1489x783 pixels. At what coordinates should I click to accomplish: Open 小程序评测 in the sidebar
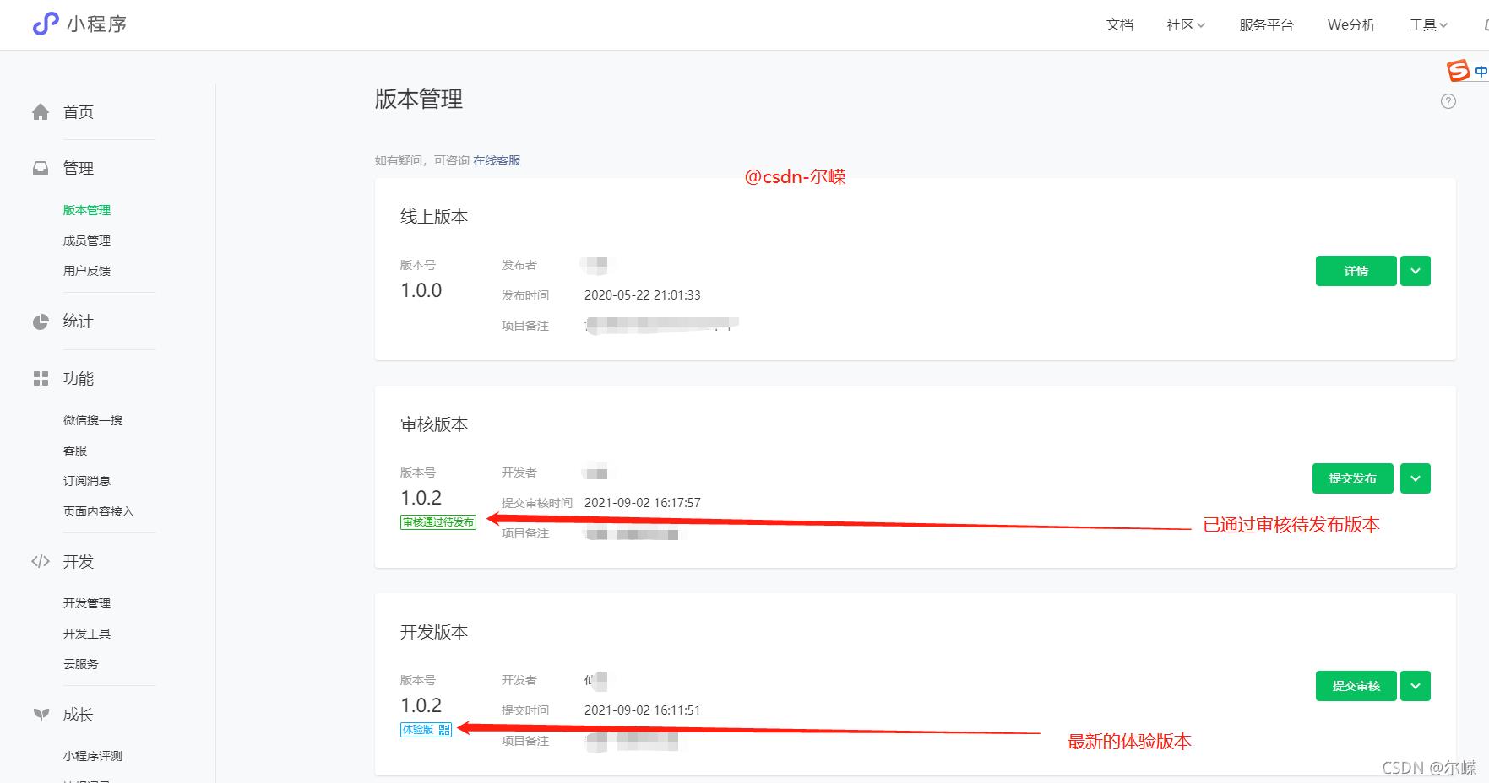pos(93,756)
